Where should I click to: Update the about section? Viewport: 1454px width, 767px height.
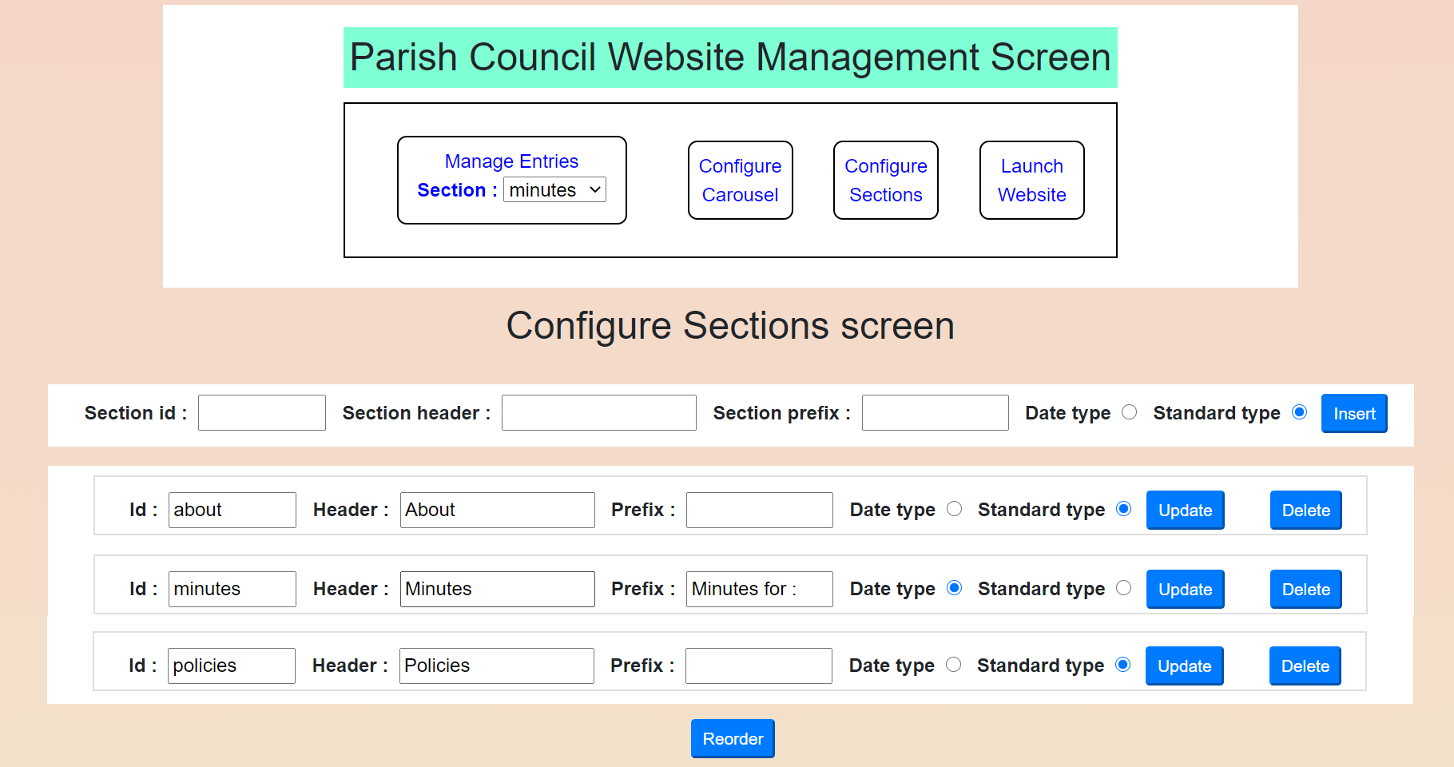click(1185, 511)
